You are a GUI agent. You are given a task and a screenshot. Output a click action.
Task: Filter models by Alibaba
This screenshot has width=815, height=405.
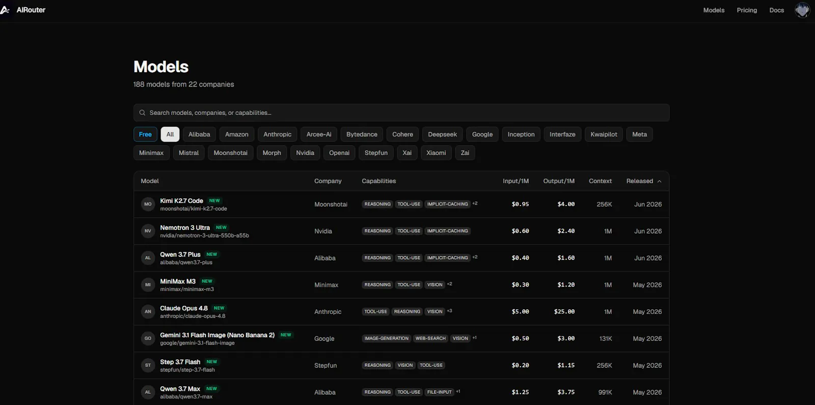199,134
